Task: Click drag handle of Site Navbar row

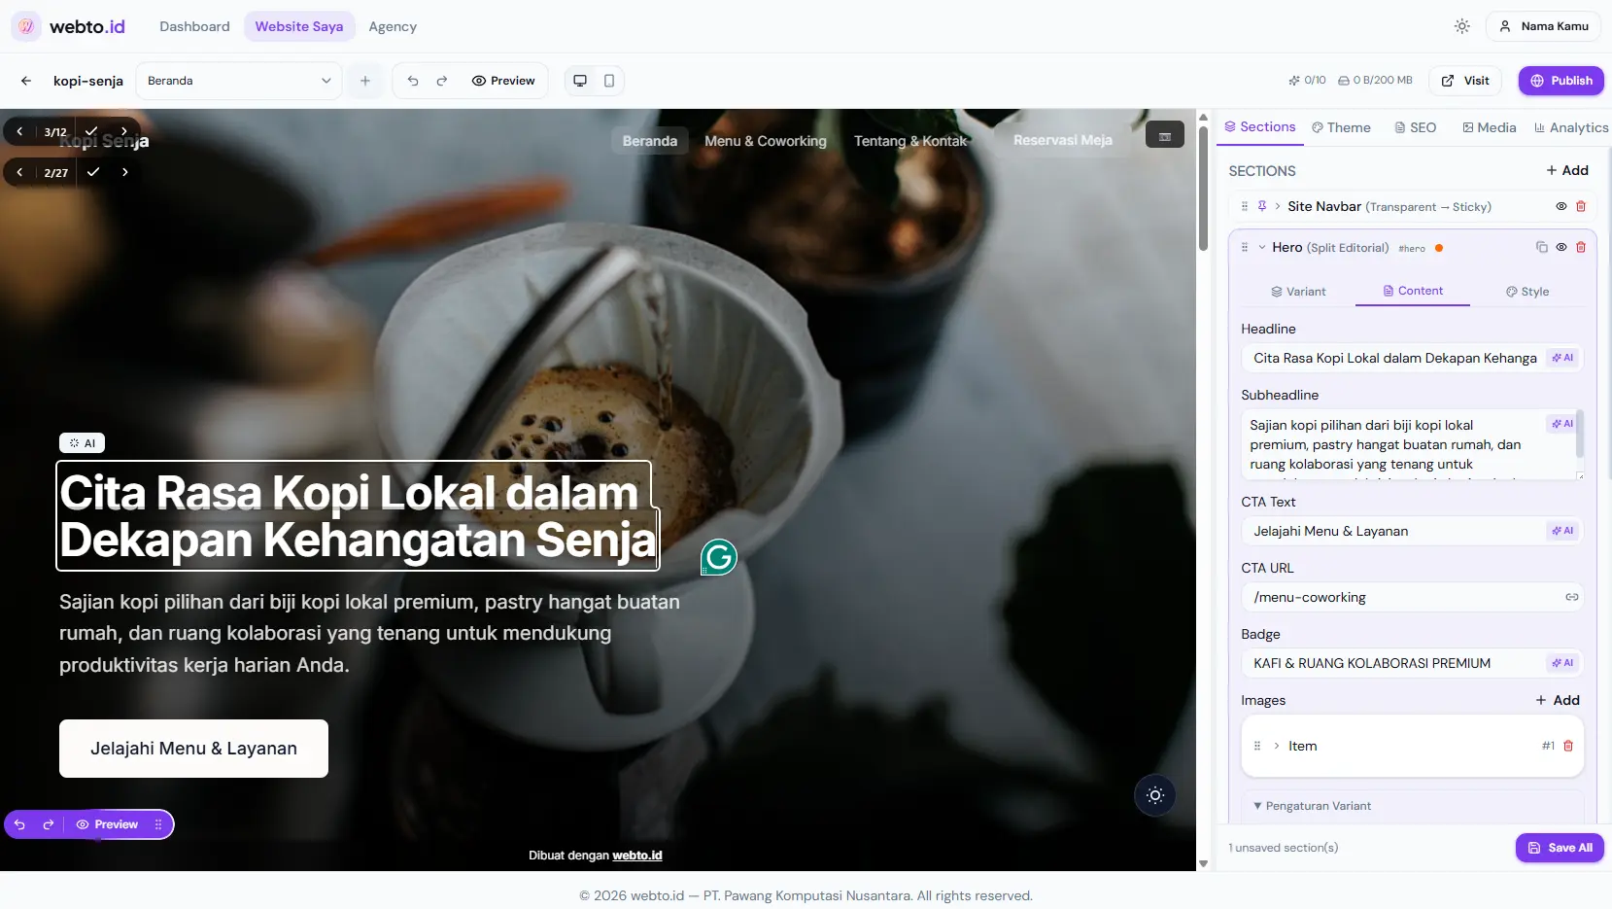Action: [x=1245, y=206]
